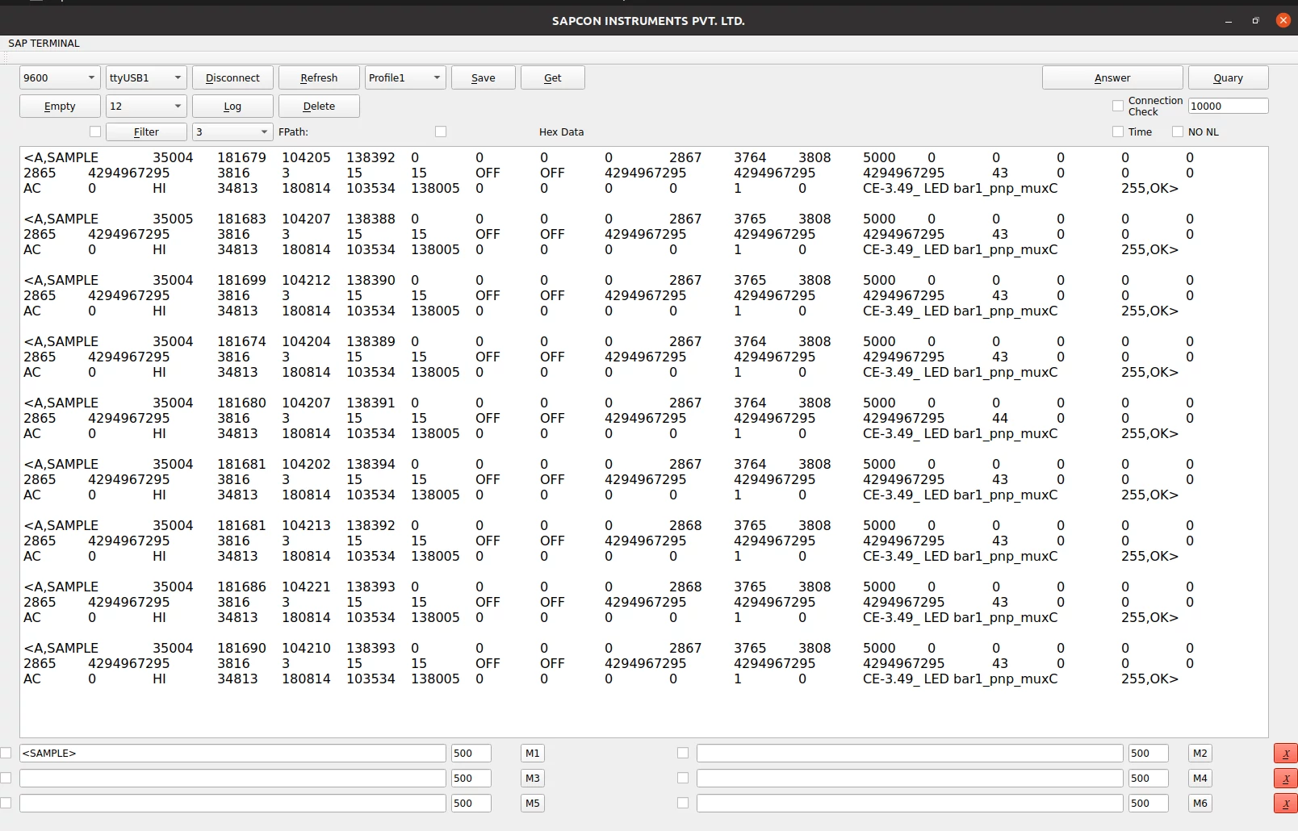The width and height of the screenshot is (1298, 831).
Task: Send macro with the M3 button
Action: pyautogui.click(x=533, y=778)
